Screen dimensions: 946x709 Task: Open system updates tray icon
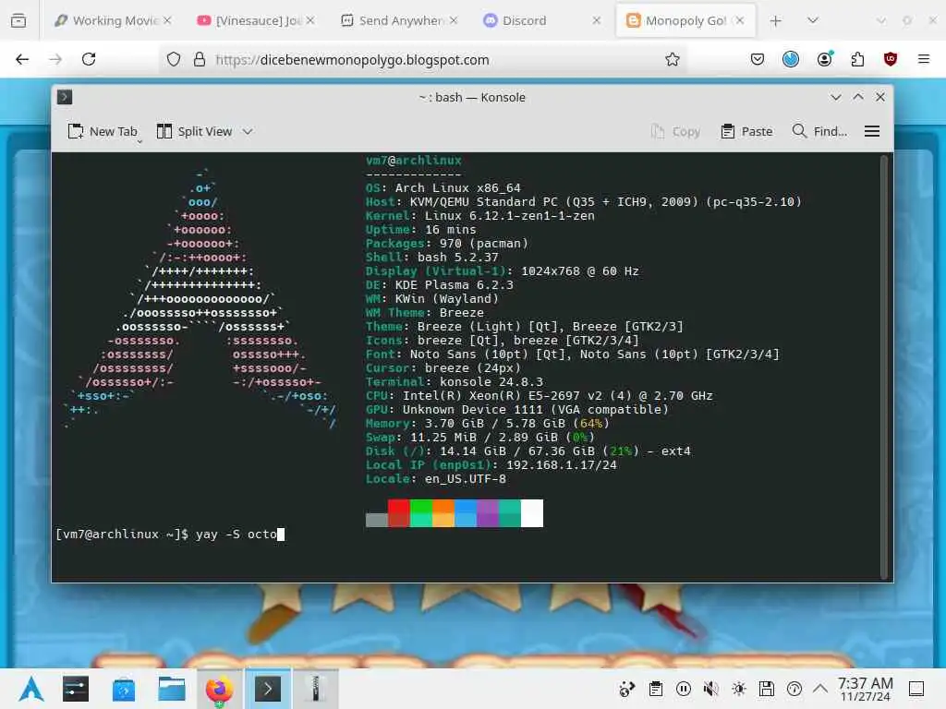627,689
